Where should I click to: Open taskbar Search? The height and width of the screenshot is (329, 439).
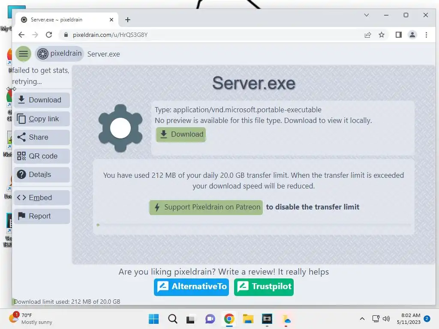pos(173,319)
